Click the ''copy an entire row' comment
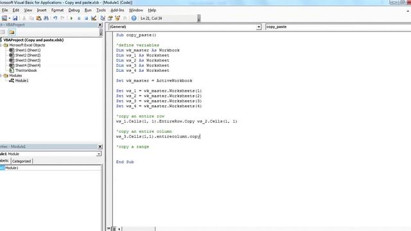Screen dimensions: 411x231 click(140, 116)
